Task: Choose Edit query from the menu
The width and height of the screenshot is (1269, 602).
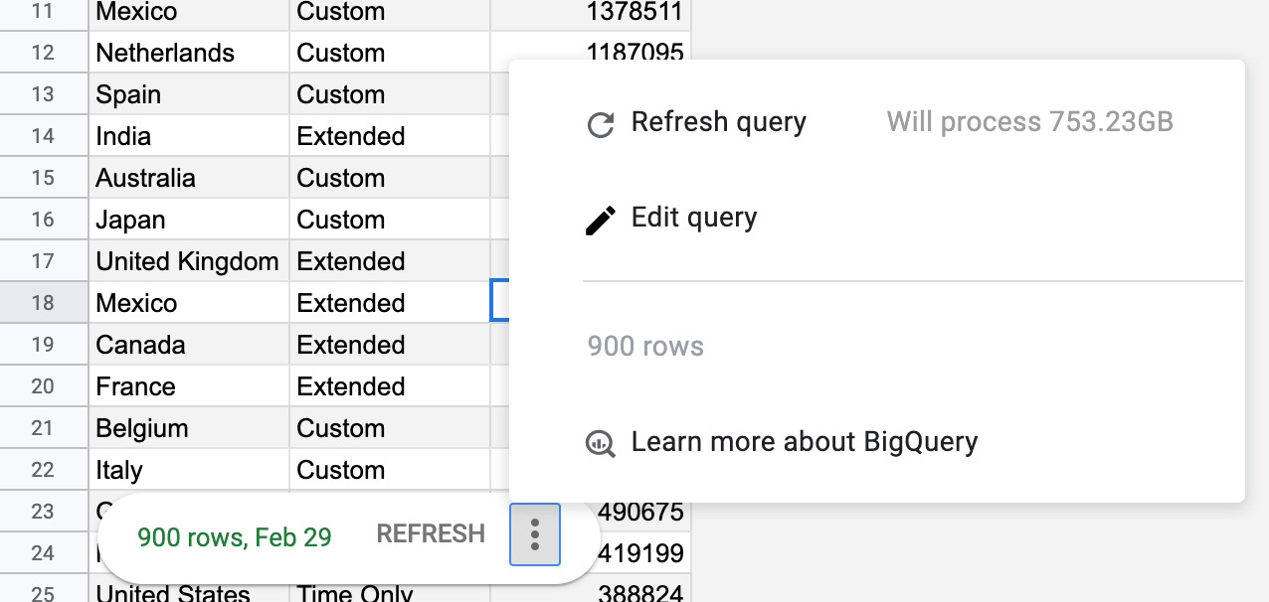Action: [x=694, y=218]
